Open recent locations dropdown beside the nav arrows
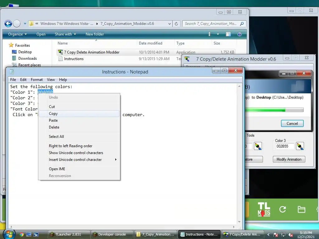This screenshot has height=239, width=319. [25, 24]
